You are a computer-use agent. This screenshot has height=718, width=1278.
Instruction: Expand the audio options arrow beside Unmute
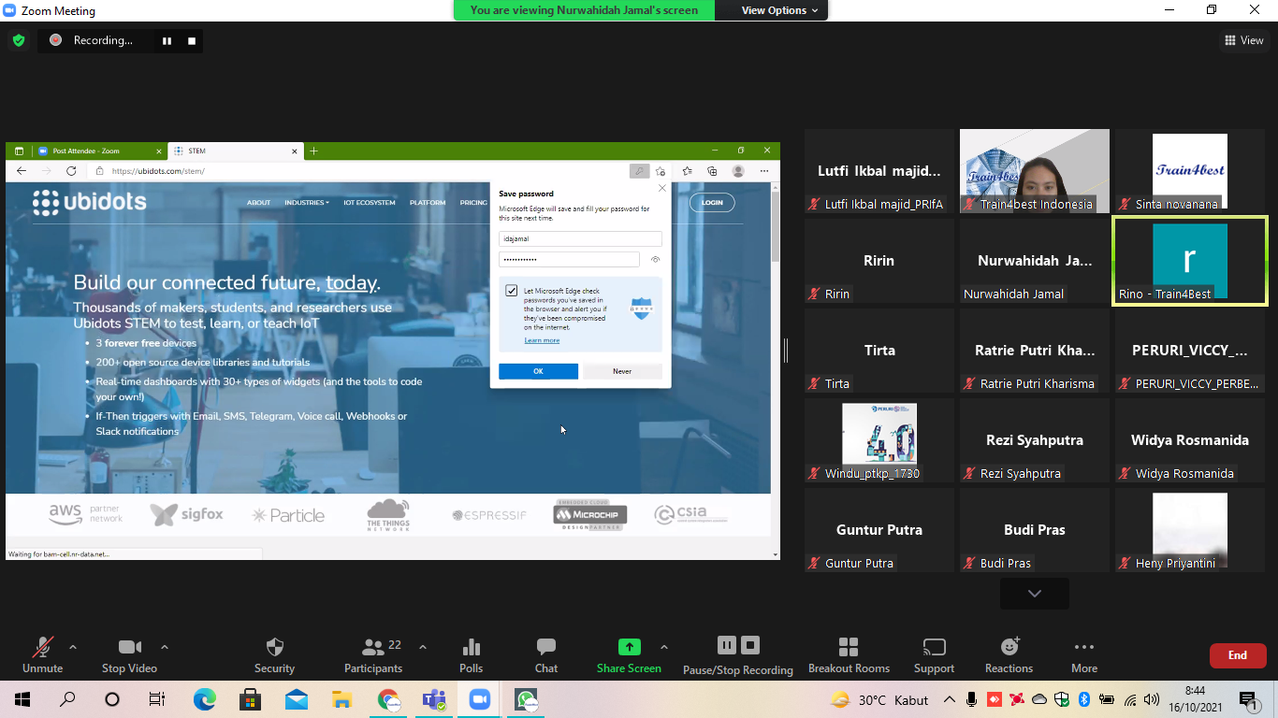pos(73,647)
